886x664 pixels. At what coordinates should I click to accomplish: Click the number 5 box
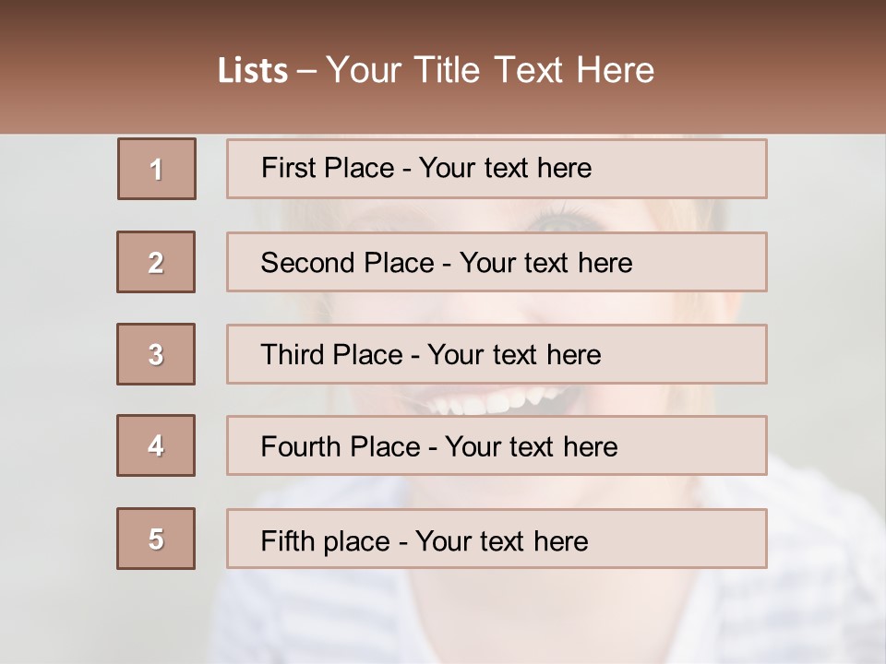pyautogui.click(x=156, y=539)
